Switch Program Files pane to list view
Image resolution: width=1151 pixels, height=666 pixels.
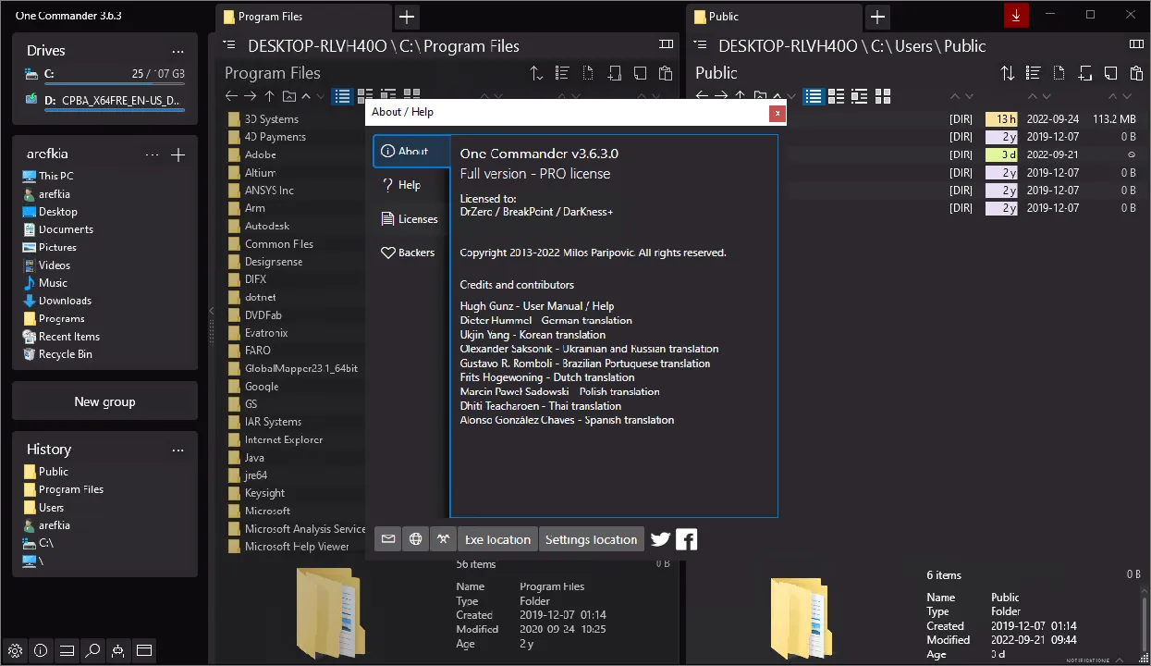click(x=343, y=95)
